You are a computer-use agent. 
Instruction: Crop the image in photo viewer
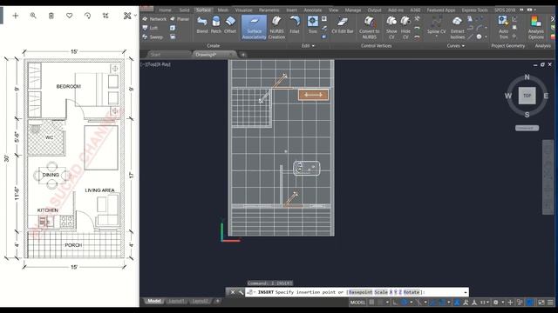[105, 16]
